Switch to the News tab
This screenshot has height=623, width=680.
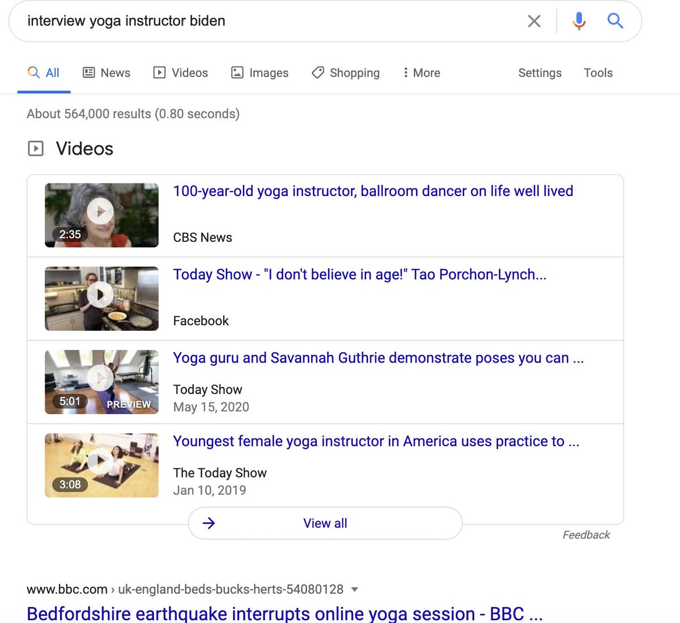pyautogui.click(x=107, y=72)
